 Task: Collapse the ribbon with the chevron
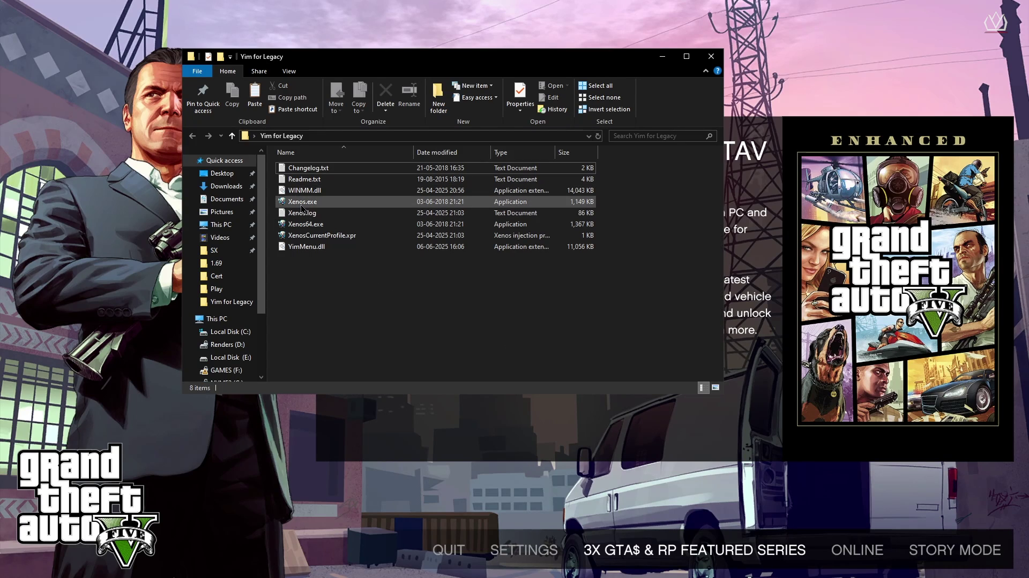click(705, 71)
